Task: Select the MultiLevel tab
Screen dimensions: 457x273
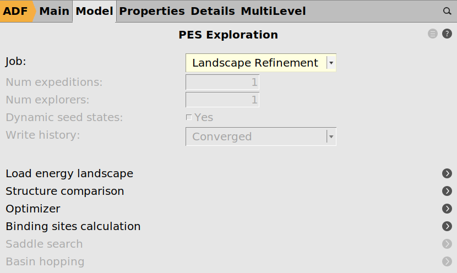Action: 273,11
